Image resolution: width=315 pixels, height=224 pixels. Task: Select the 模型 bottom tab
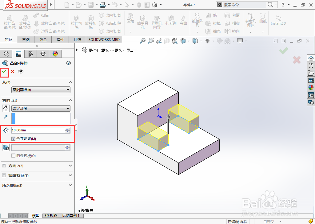(x=36, y=216)
